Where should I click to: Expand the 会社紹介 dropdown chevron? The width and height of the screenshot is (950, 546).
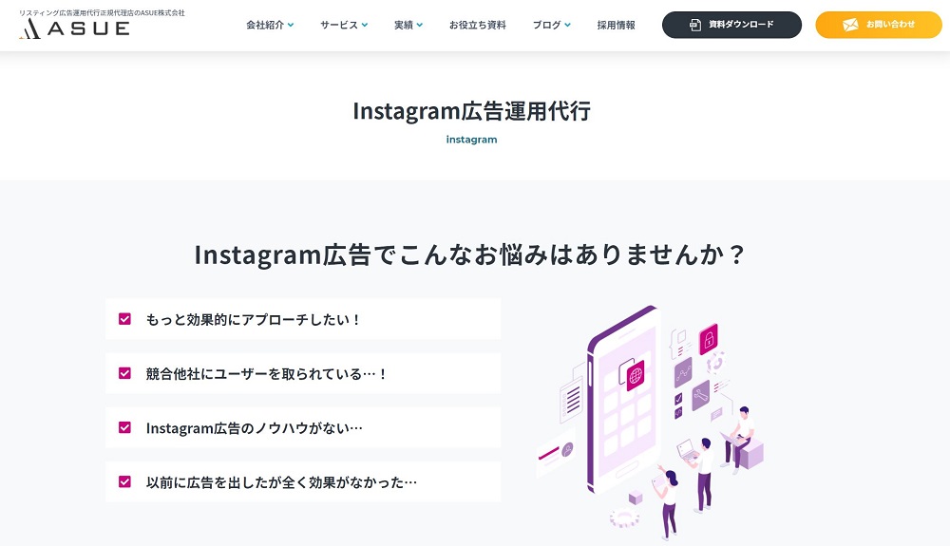291,25
